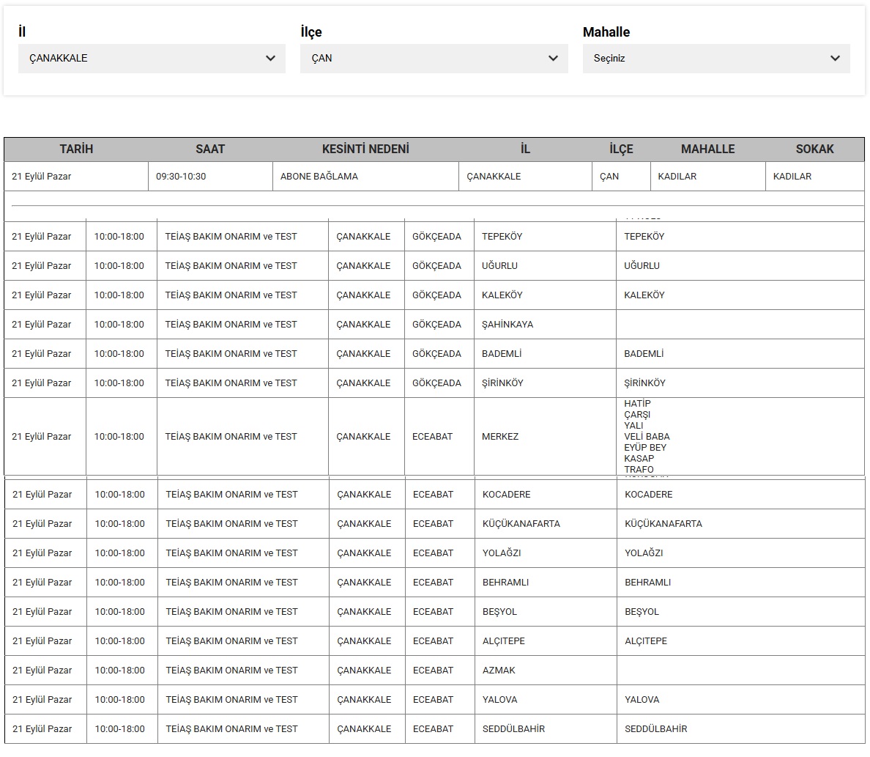This screenshot has width=870, height=757.
Task: Click ÇANAKKALE in the KADILAR row
Action: coord(494,177)
